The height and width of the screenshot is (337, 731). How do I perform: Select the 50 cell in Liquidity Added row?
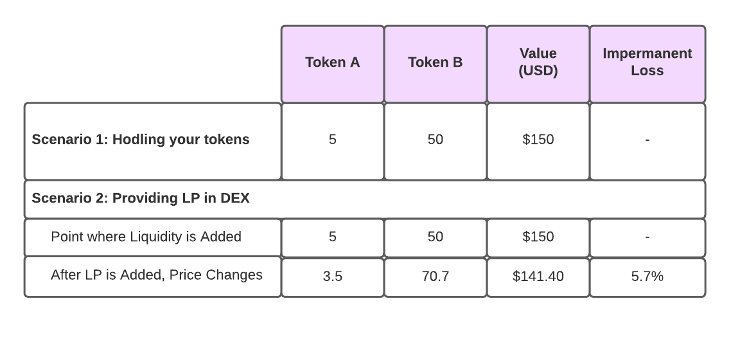coord(436,238)
